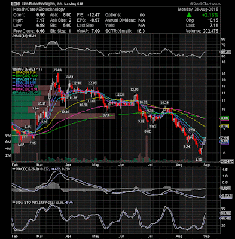Click the Volume 202,475 value in header

point(202,31)
